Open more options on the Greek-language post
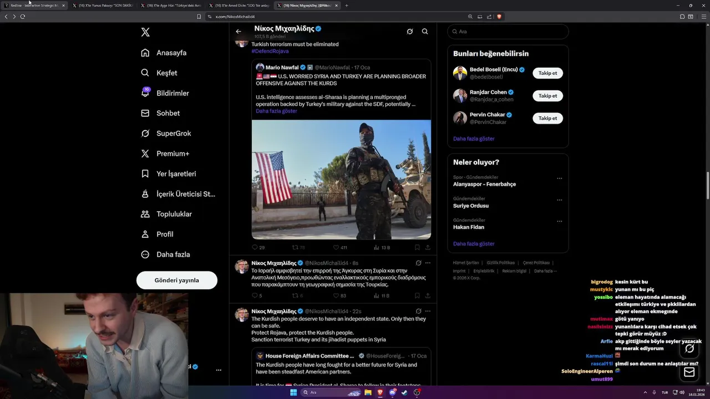The width and height of the screenshot is (710, 399). (428, 263)
